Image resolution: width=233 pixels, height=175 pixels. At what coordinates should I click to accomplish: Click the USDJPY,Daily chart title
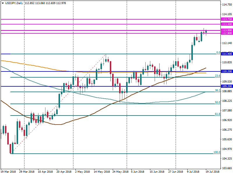15,3
